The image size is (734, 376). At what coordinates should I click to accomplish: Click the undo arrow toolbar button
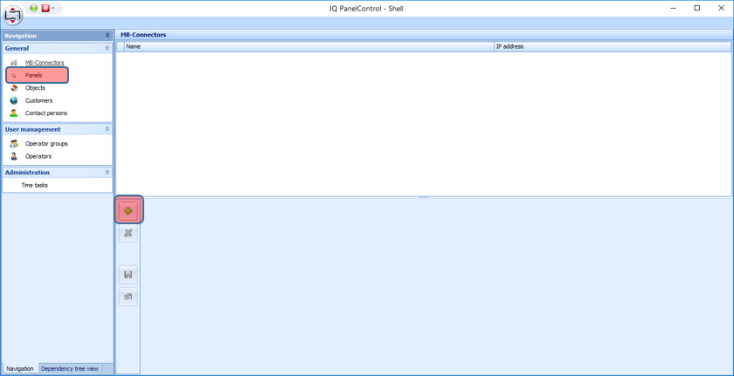pyautogui.click(x=128, y=297)
